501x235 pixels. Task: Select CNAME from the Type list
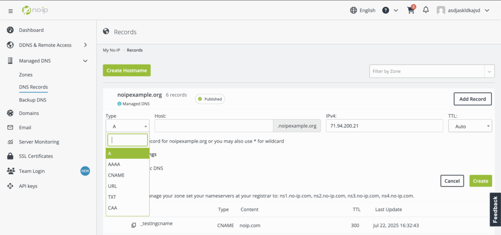point(116,175)
